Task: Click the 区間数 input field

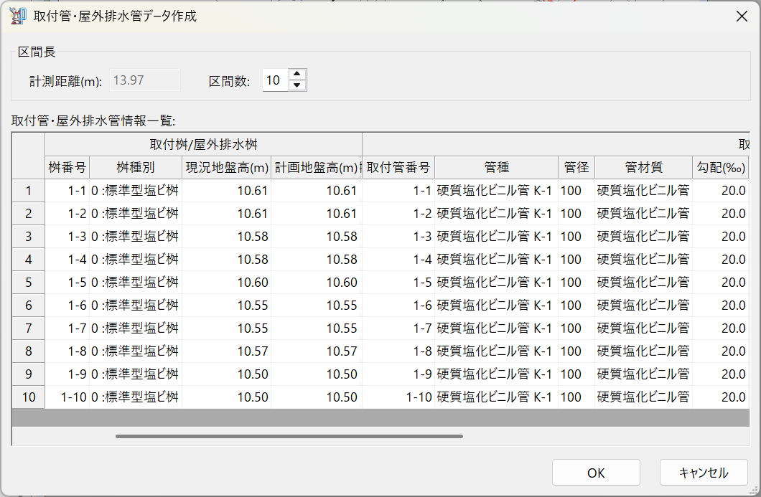Action: tap(274, 80)
